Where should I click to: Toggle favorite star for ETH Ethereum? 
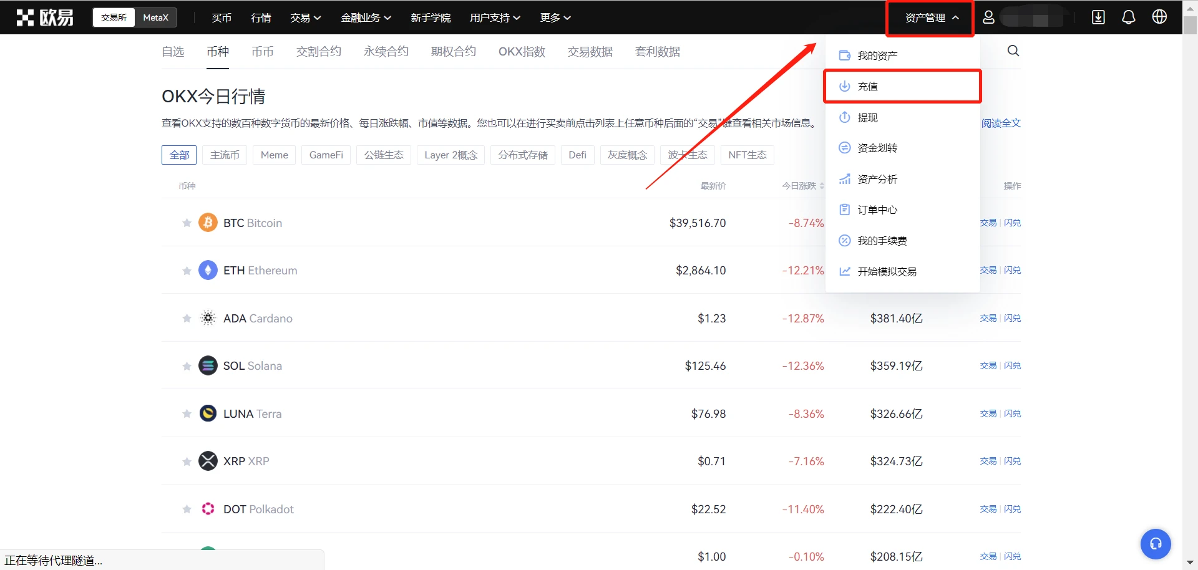187,271
